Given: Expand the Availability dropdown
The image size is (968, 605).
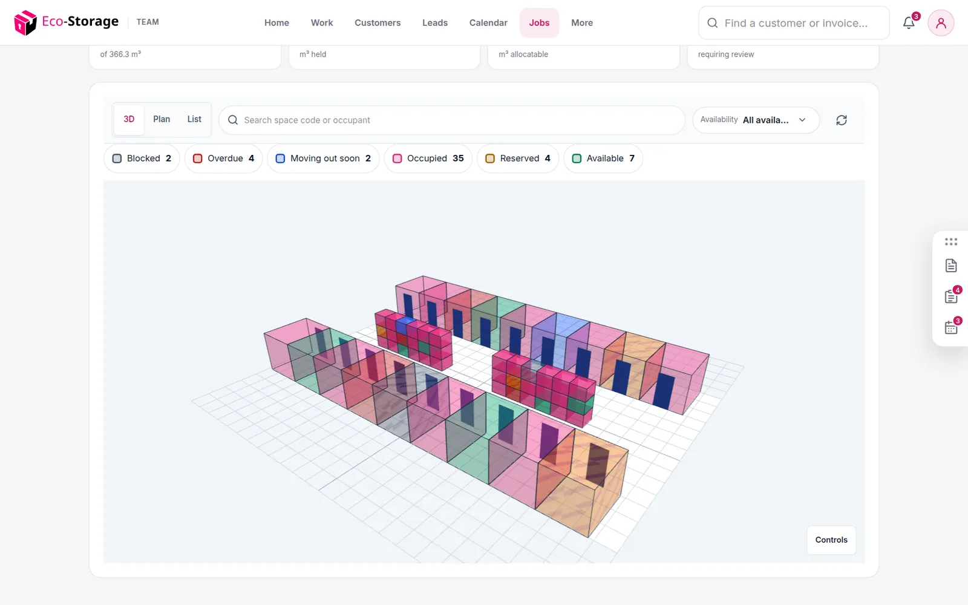Looking at the screenshot, I should [x=756, y=120].
